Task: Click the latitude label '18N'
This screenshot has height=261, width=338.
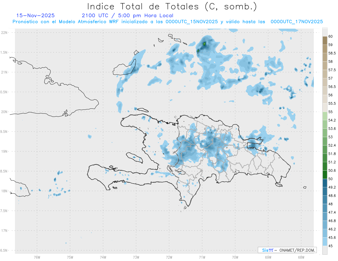Action: (x=5, y=191)
